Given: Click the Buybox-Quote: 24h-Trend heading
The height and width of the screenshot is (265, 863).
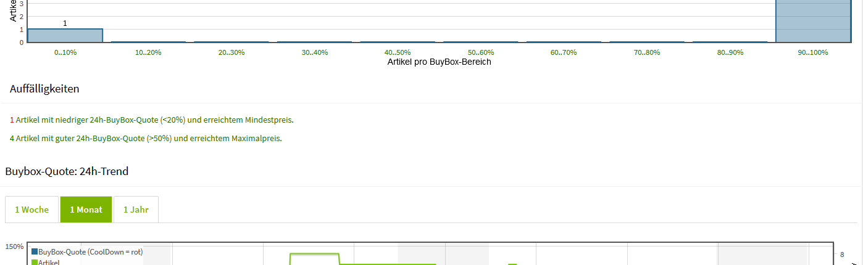Looking at the screenshot, I should [x=67, y=171].
